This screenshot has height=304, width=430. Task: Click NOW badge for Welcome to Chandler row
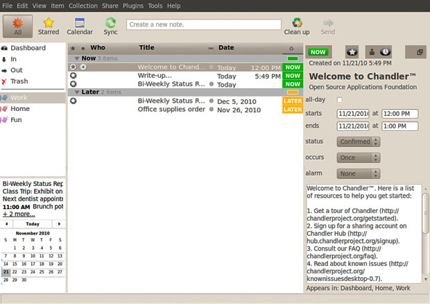pyautogui.click(x=293, y=67)
